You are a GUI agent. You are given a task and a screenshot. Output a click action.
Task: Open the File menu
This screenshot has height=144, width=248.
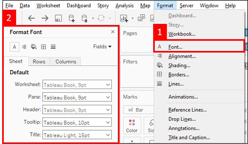pyautogui.click(x=9, y=6)
